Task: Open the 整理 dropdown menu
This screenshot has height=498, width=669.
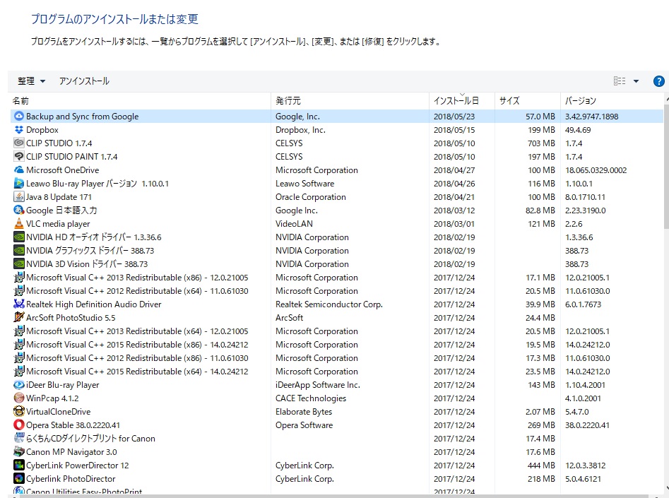Action: 32,81
